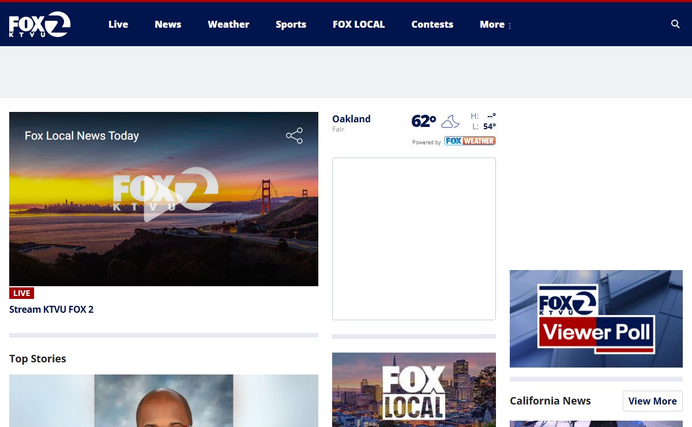Click the Fox Local News Today video title

[x=82, y=136]
